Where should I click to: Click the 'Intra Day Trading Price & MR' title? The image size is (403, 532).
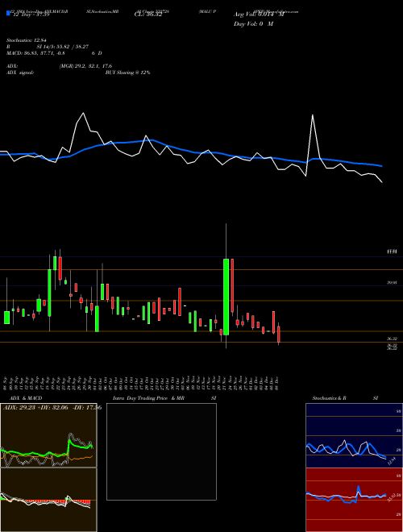click(x=148, y=398)
